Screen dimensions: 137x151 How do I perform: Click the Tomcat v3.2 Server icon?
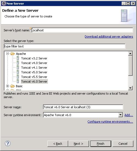pos(18,58)
